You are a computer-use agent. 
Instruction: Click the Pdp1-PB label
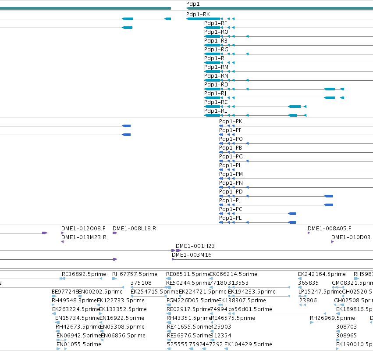coord(231,147)
